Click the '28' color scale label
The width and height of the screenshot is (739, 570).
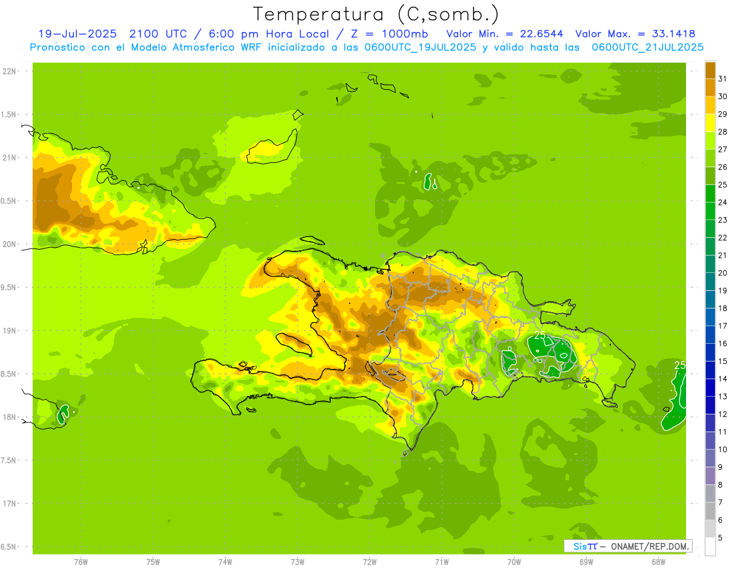[x=723, y=132]
